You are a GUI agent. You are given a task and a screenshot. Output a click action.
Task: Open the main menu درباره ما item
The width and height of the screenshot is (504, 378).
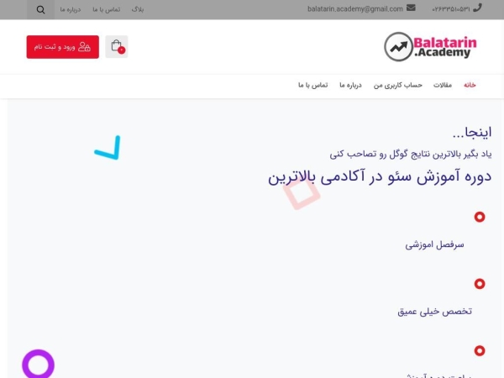(x=350, y=85)
